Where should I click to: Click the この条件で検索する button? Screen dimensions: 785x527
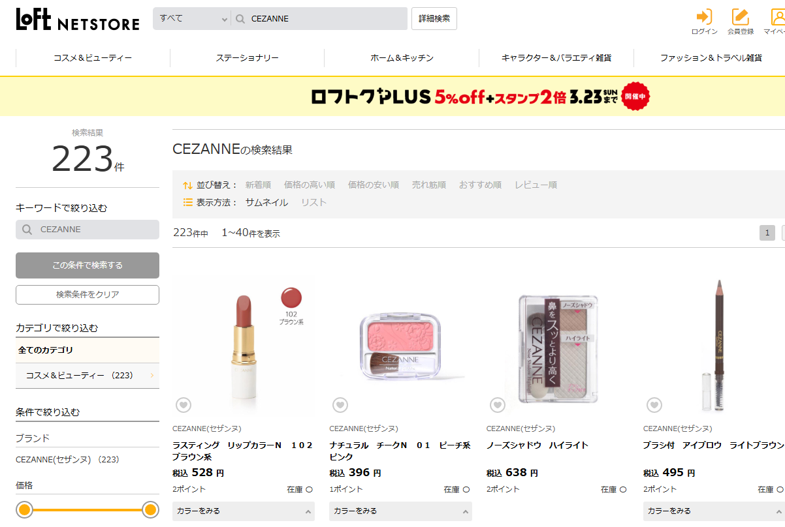pos(88,265)
